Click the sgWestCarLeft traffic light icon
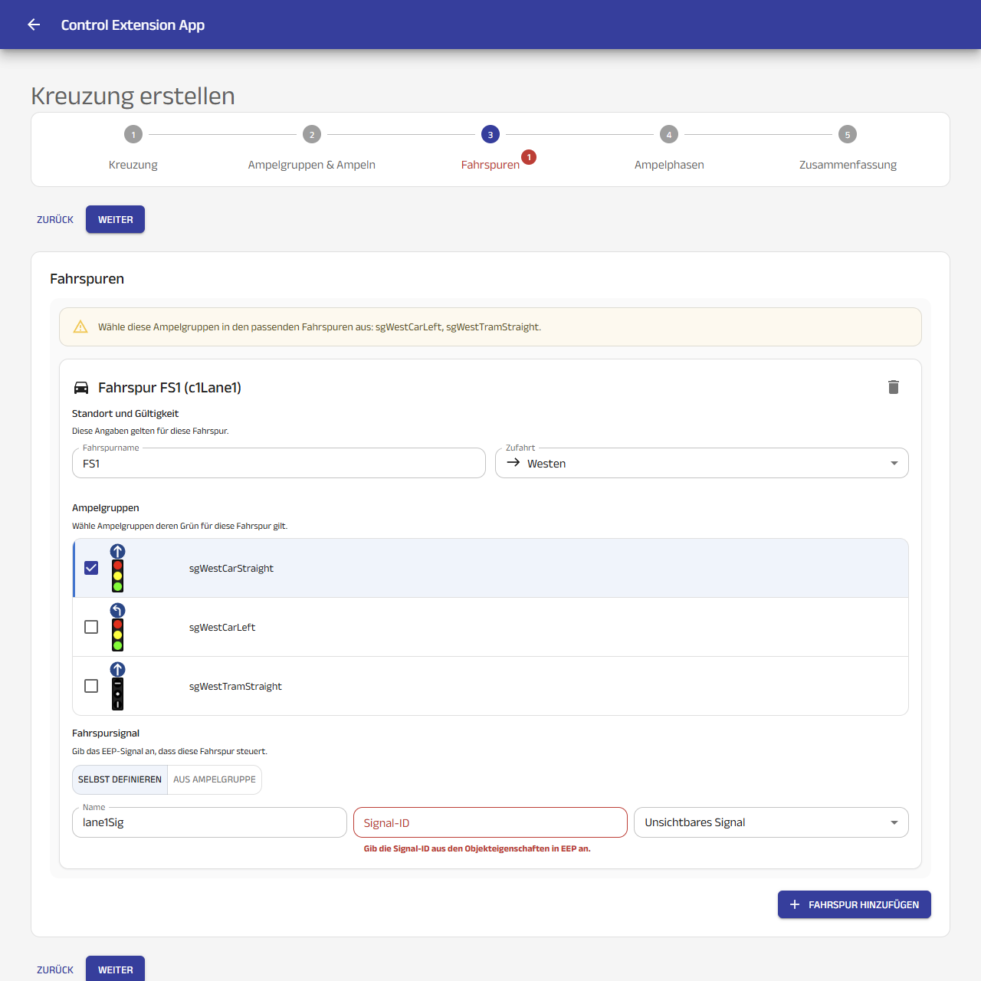This screenshot has height=981, width=981. pos(117,627)
